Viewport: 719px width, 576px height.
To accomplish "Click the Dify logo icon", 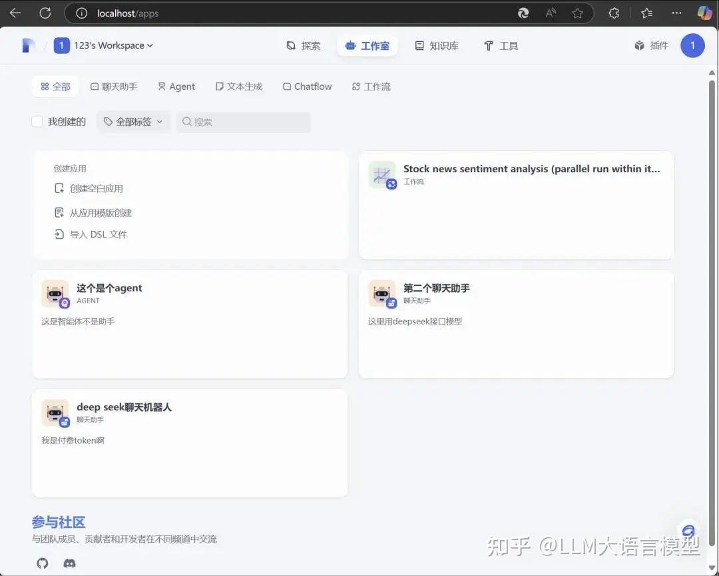I will pos(29,45).
